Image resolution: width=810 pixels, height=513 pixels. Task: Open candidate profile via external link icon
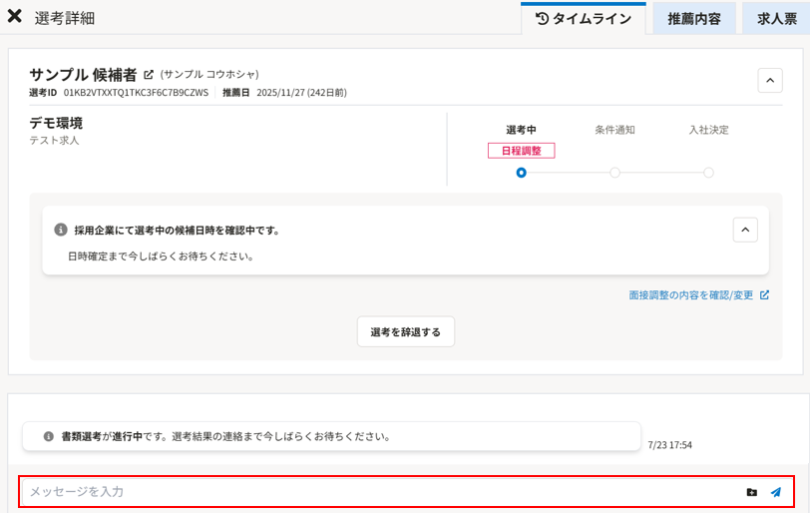[x=149, y=75]
